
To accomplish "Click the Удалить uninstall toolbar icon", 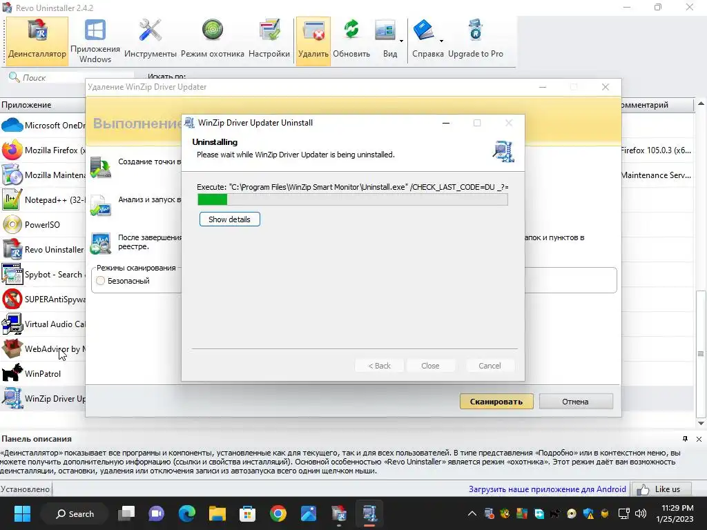I will (313, 41).
